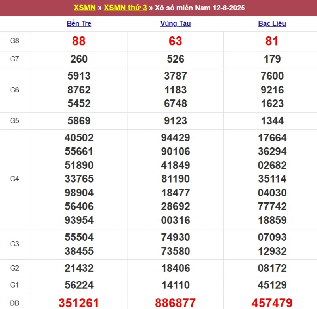Open the XSMN link in header
317x309 pixels.
85,8
